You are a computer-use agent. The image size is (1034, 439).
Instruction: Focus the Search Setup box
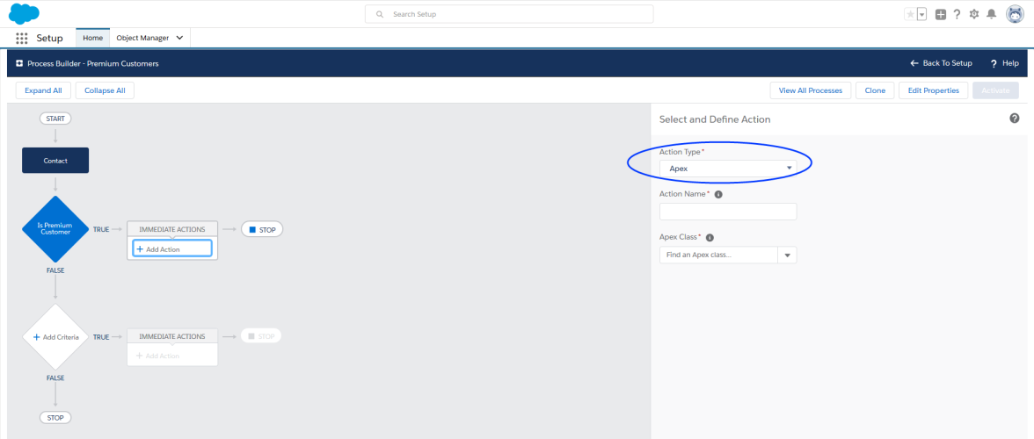tap(509, 14)
